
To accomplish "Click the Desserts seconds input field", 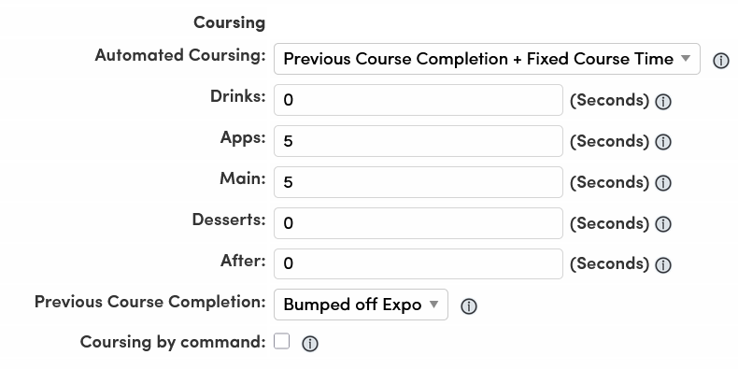I will click(418, 222).
